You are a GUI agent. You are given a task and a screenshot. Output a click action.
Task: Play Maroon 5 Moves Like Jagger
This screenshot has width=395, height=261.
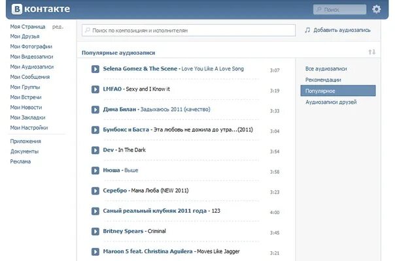pos(95,252)
